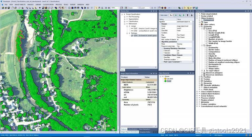
Task: Expand the Pre-Processing process node
Action: click(x=125, y=17)
